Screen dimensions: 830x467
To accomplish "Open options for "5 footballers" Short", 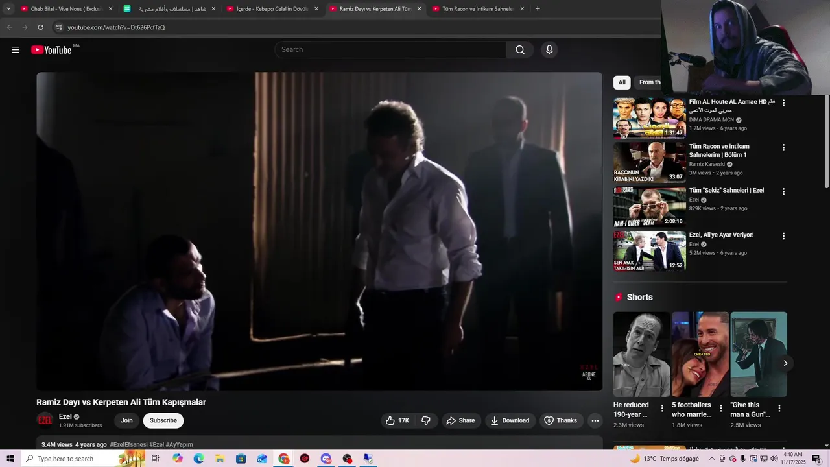I will point(720,409).
